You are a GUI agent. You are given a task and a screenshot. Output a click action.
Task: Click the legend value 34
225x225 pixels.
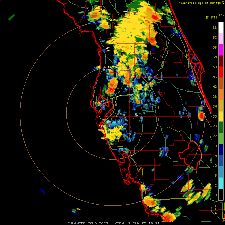(x=215, y=106)
